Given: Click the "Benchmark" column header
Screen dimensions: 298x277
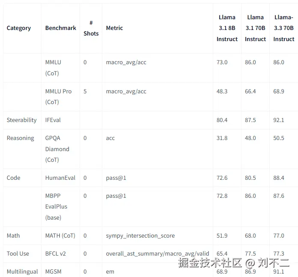Looking at the screenshot, I should click(x=61, y=28).
